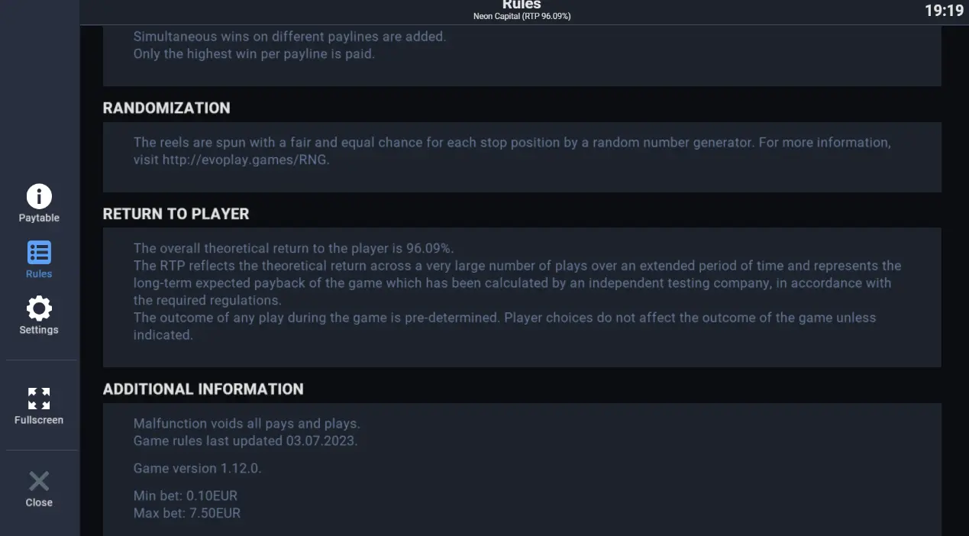Open the Settings gear icon
969x536 pixels.
[39, 308]
